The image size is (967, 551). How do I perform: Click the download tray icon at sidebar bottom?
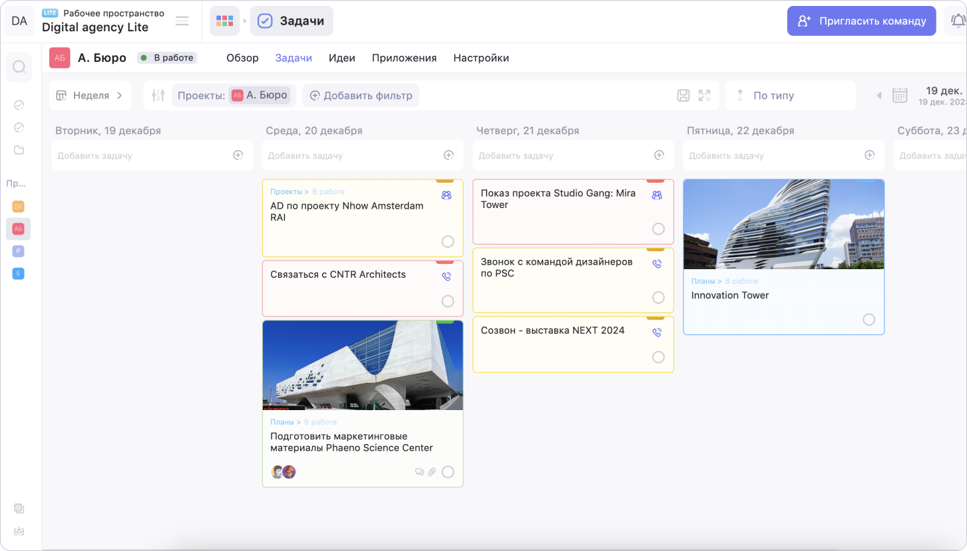[19, 531]
